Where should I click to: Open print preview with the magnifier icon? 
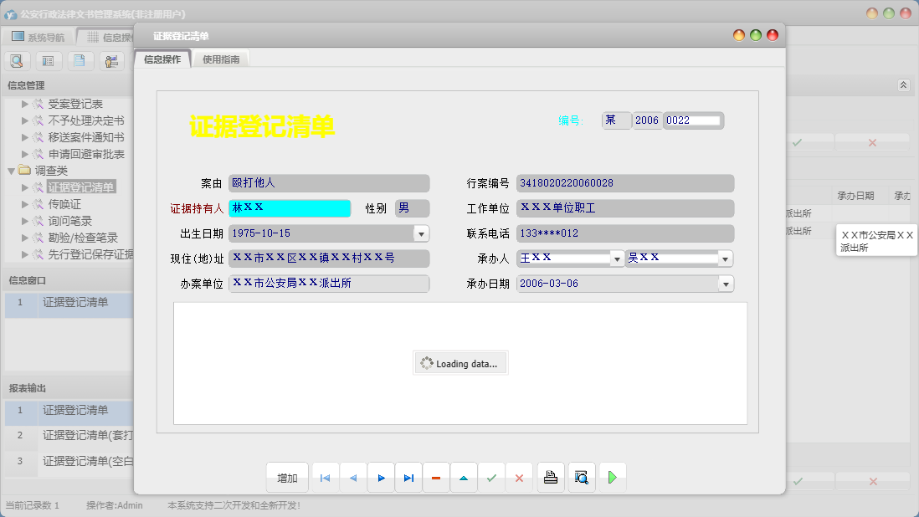(x=582, y=478)
